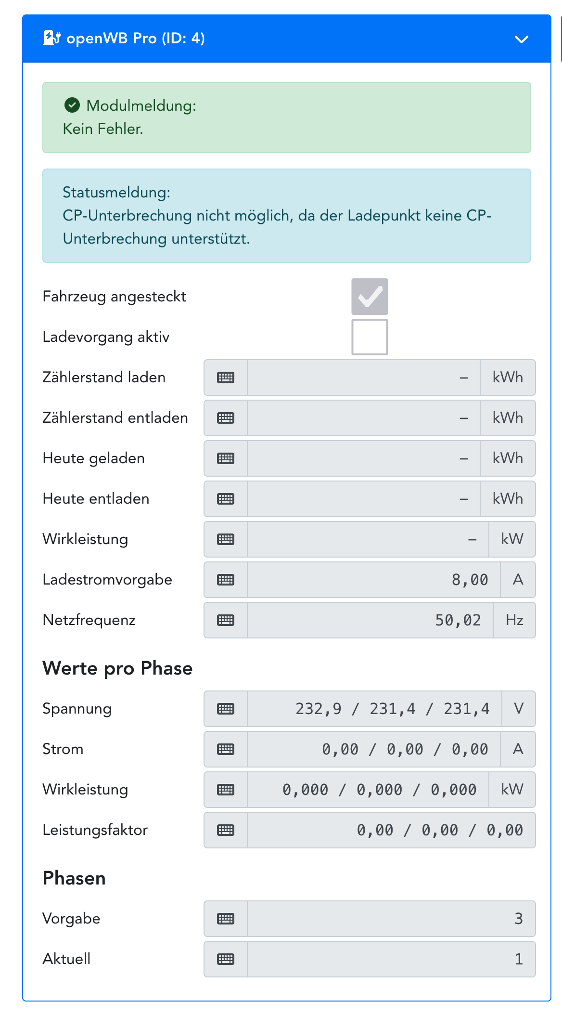Click keyboard icon beside Spannung
562x1015 pixels.
pyautogui.click(x=226, y=709)
